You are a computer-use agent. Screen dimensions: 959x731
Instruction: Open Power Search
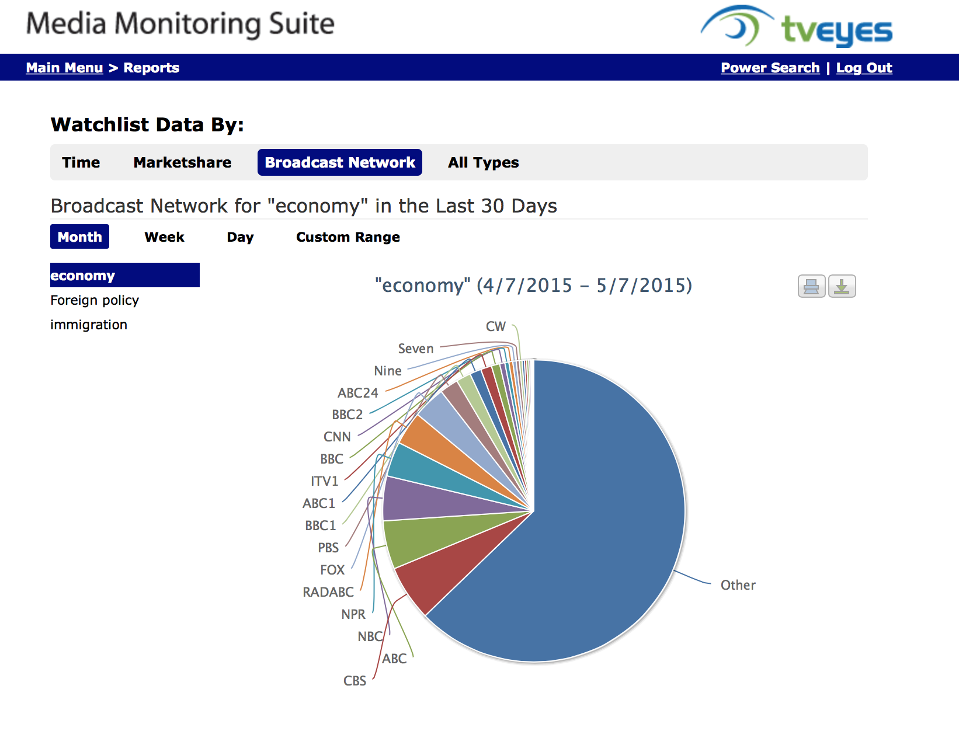pos(770,68)
